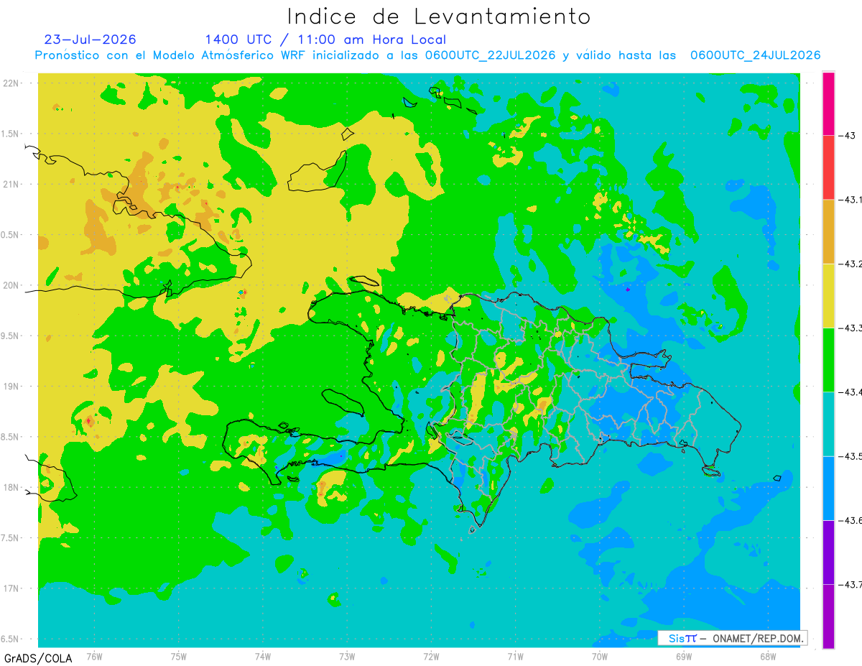The image size is (862, 666).
Task: Click the legend value "-43.2"
Action: coord(850,264)
